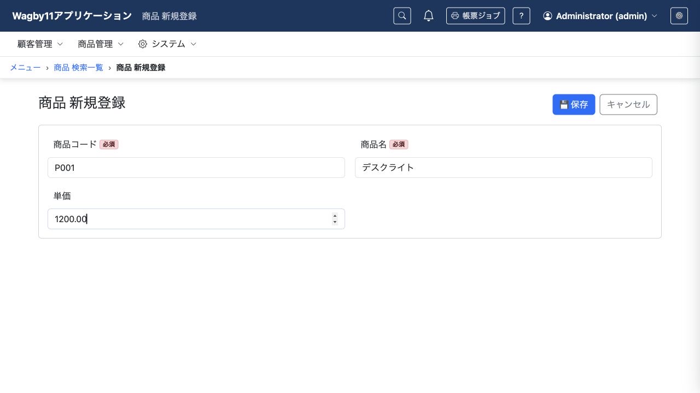Click the Wagby11アプリケーション title
This screenshot has height=393, width=700.
pyautogui.click(x=72, y=16)
